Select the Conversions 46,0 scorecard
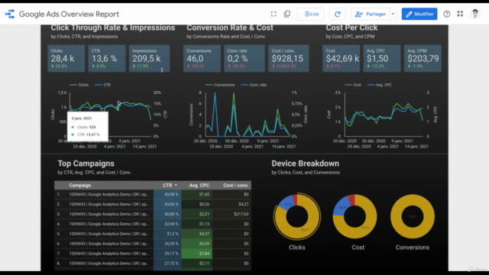This screenshot has height=275, width=489. pyautogui.click(x=202, y=58)
